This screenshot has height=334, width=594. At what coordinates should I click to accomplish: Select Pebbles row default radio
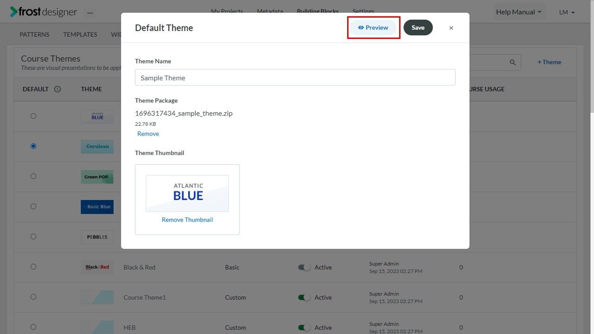point(33,237)
